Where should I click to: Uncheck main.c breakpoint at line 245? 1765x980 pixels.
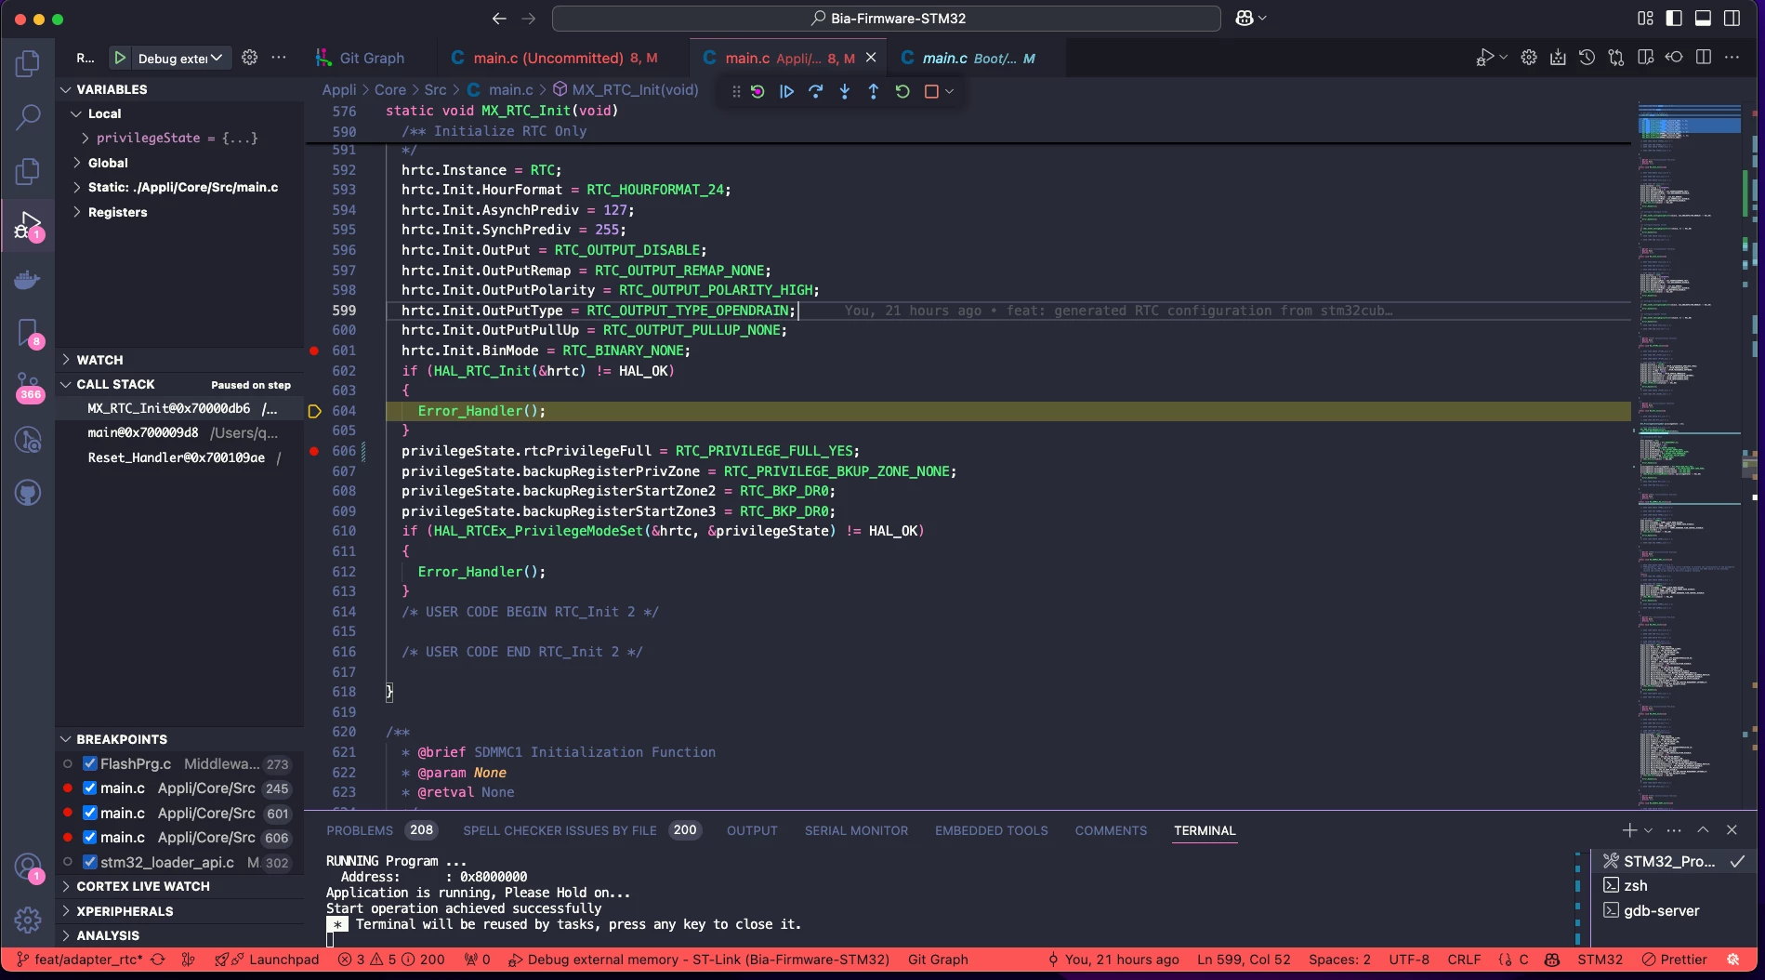(90, 788)
